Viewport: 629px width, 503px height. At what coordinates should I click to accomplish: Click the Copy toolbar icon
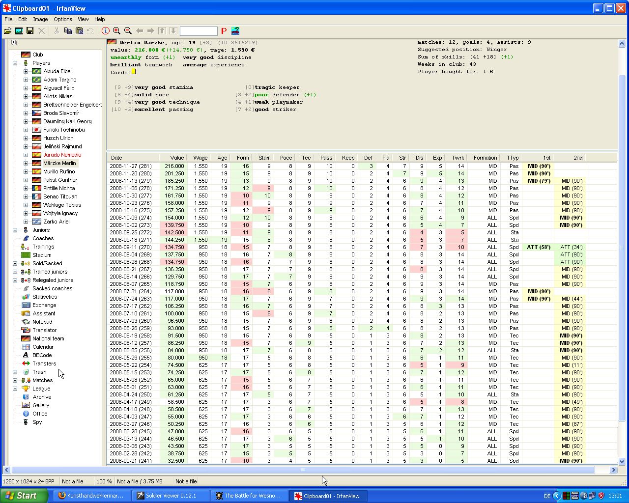point(68,31)
